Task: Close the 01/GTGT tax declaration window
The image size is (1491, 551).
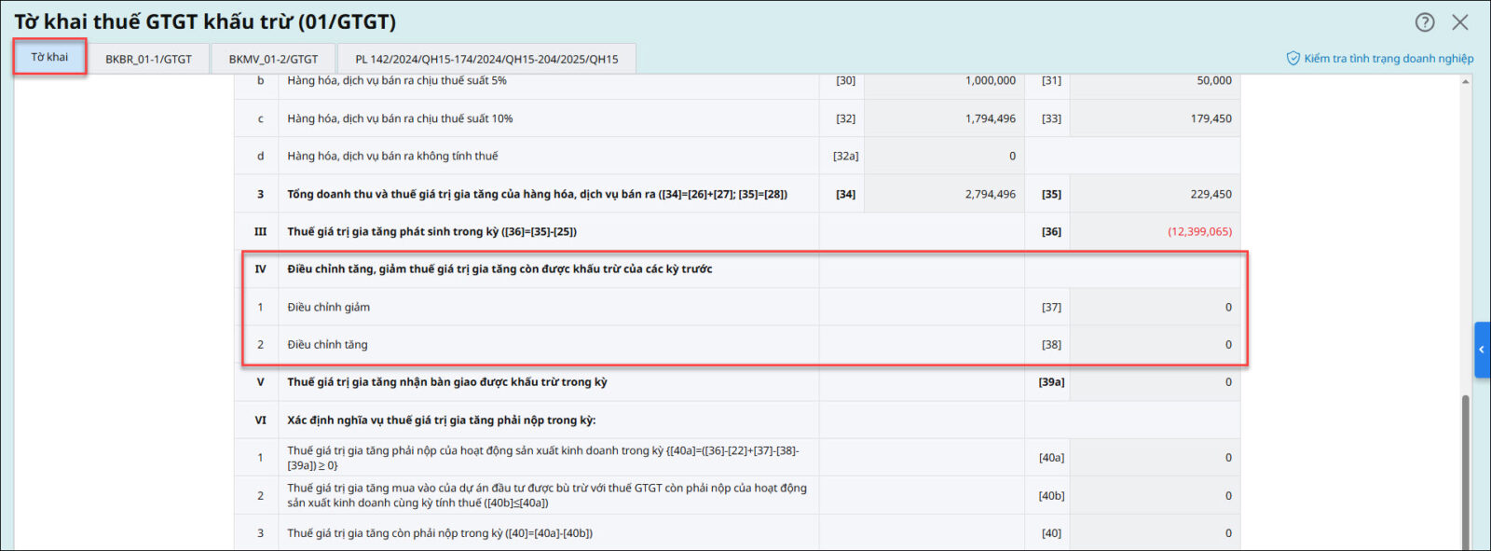Action: 1460,22
